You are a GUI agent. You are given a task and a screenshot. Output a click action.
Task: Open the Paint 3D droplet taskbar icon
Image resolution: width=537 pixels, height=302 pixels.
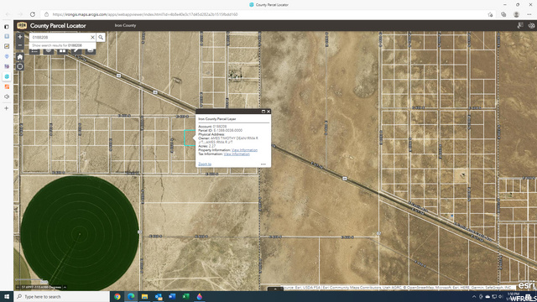(x=200, y=296)
